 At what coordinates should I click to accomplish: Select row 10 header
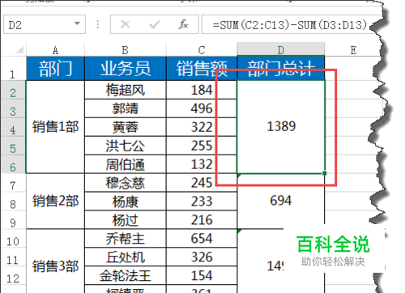pyautogui.click(x=13, y=239)
